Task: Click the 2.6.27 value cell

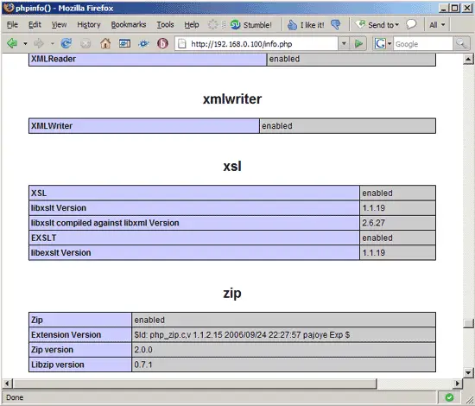Action: [398, 223]
